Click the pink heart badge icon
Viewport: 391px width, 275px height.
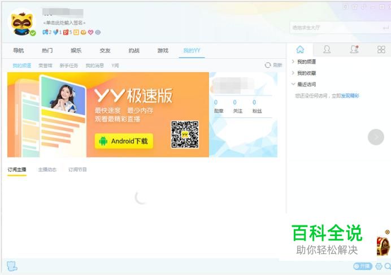pyautogui.click(x=91, y=32)
